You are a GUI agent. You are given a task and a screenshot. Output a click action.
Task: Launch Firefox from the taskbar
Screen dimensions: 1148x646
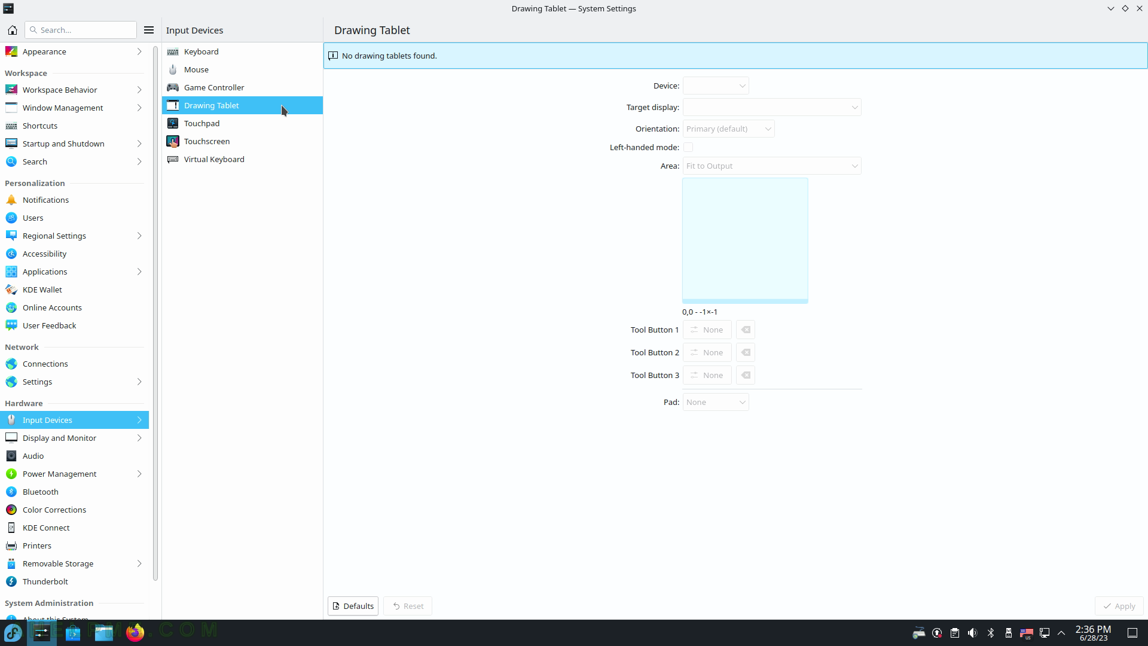point(135,632)
